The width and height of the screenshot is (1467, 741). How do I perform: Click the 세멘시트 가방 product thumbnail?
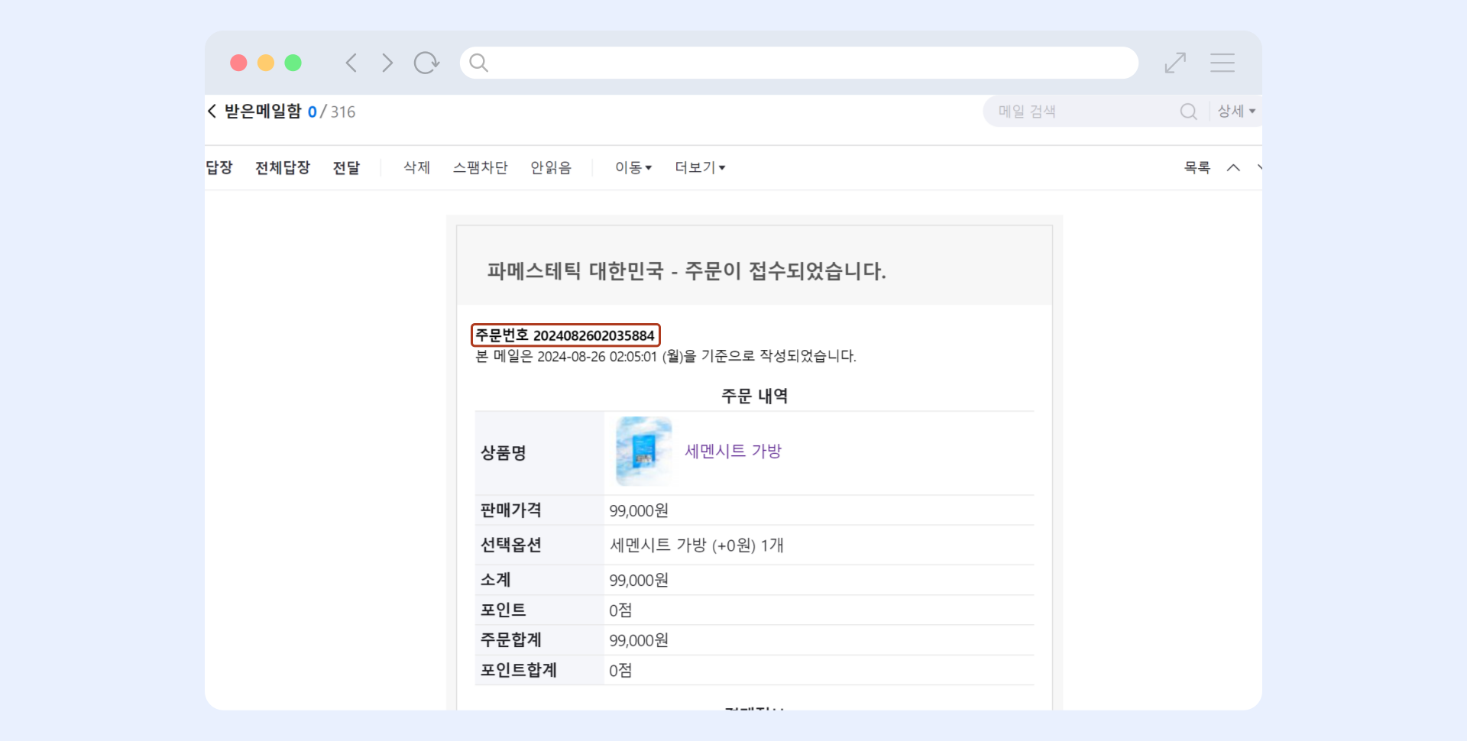coord(644,451)
